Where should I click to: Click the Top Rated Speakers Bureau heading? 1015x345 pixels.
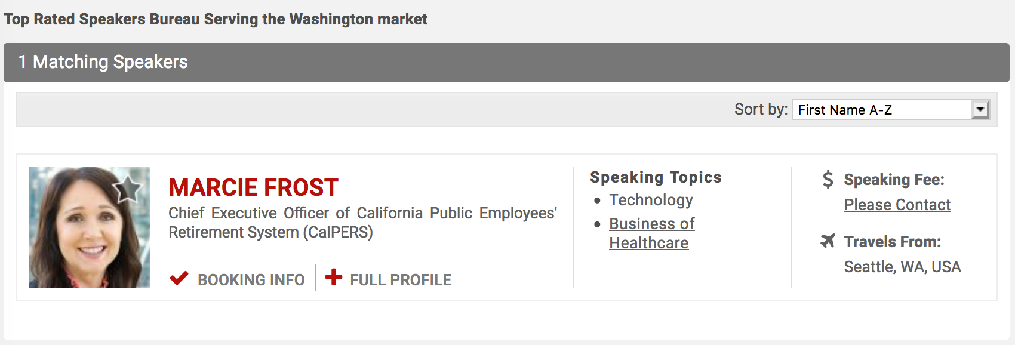click(x=216, y=19)
